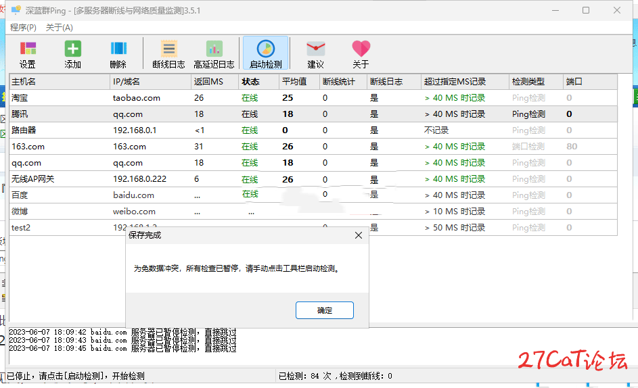
Task: Click 不记录 in the 路由器 row
Action: click(436, 130)
